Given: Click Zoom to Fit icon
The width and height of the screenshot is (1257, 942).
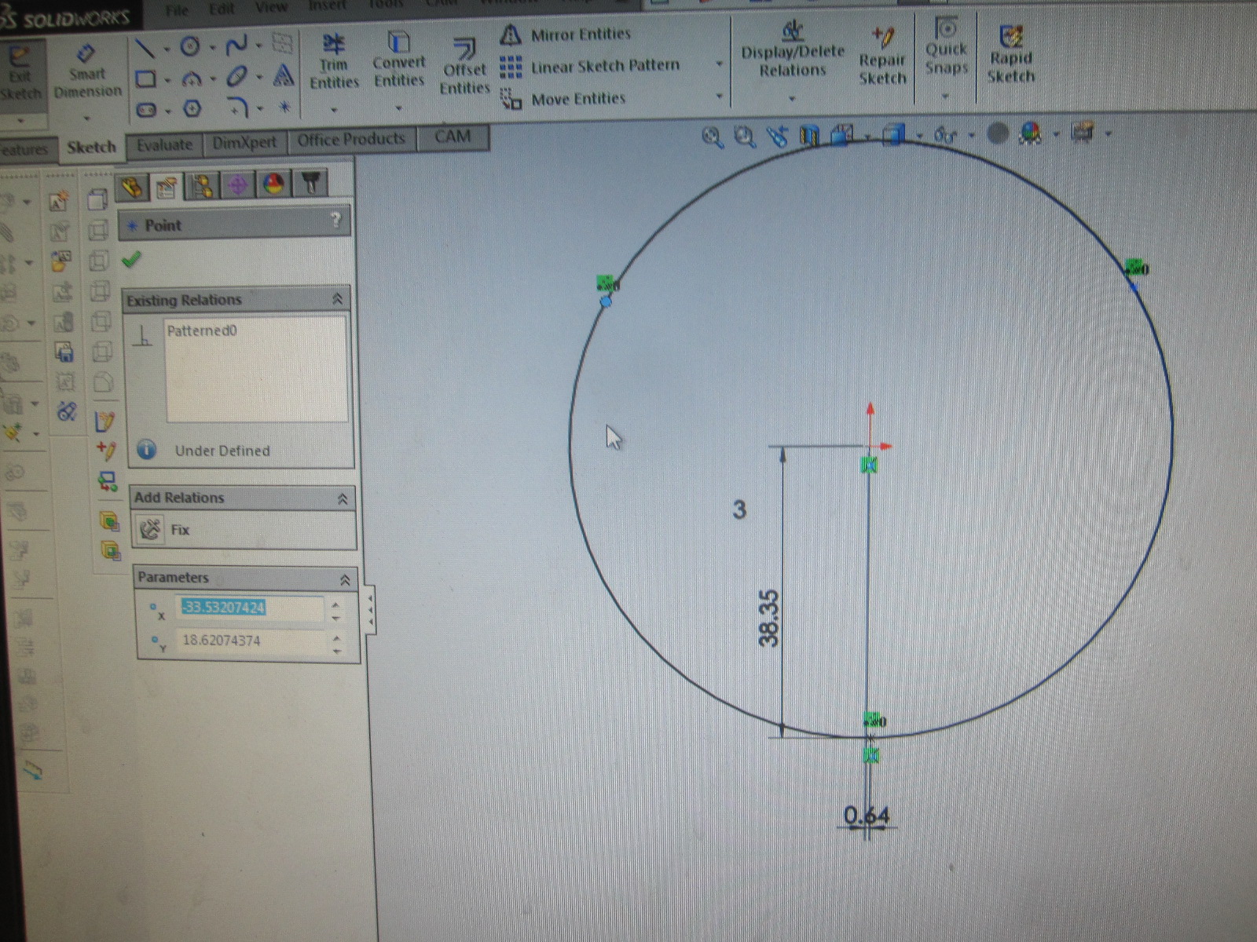Looking at the screenshot, I should (713, 138).
